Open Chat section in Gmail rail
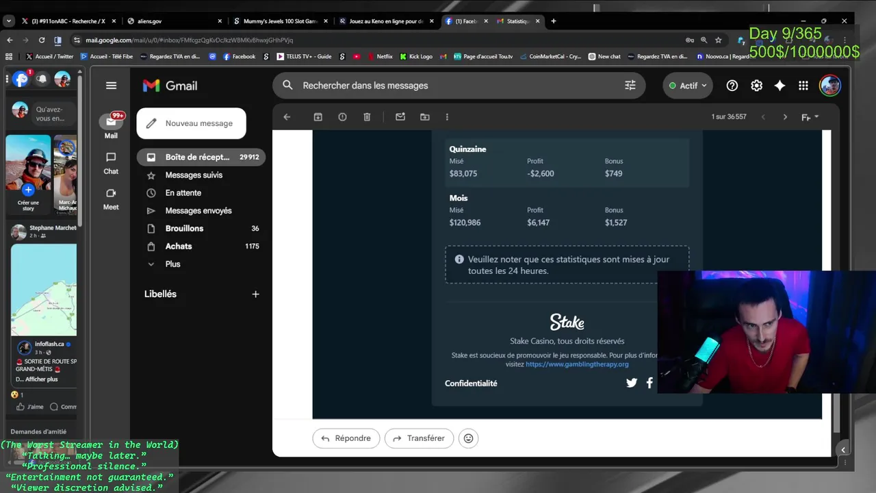Image resolution: width=876 pixels, height=493 pixels. (x=111, y=163)
